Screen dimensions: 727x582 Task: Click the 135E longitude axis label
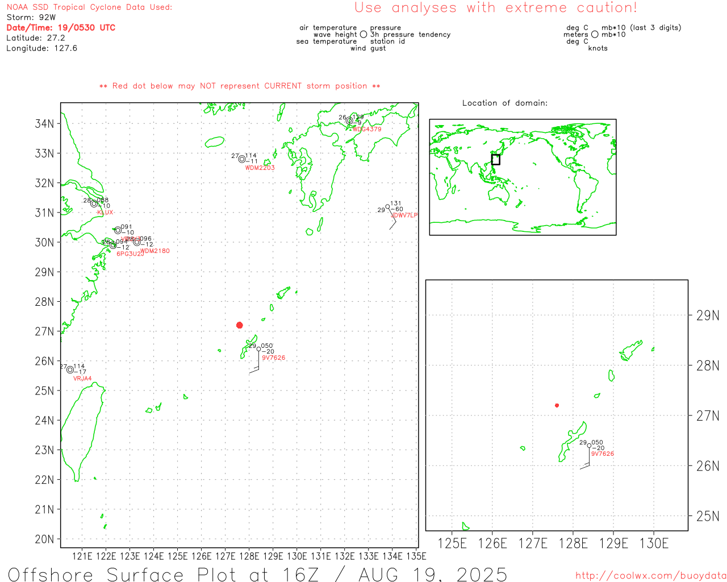(416, 556)
